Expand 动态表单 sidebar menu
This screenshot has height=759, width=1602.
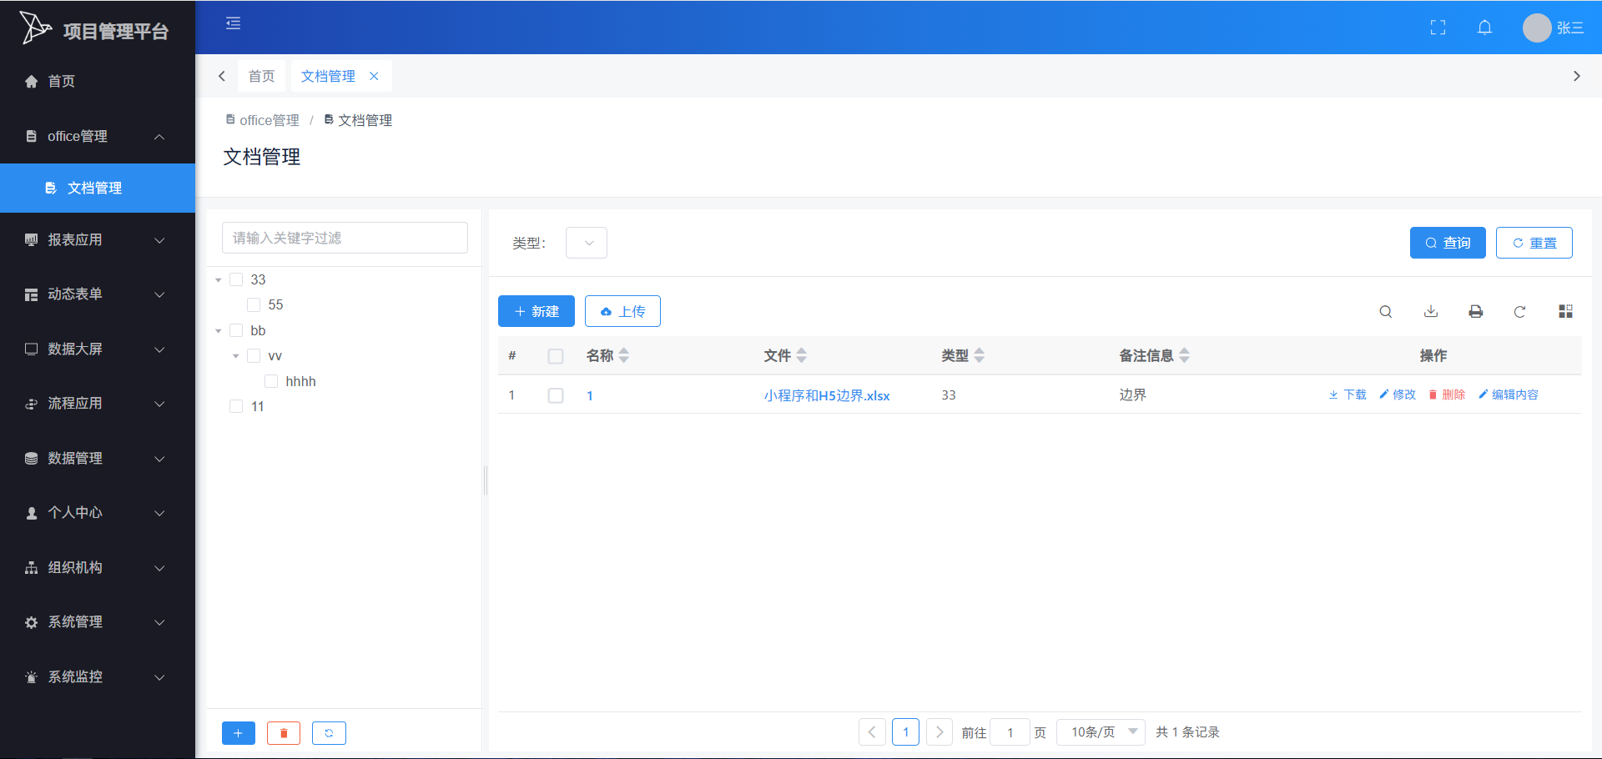click(98, 294)
